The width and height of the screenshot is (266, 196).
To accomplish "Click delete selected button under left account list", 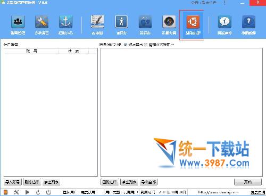I will [32, 182].
